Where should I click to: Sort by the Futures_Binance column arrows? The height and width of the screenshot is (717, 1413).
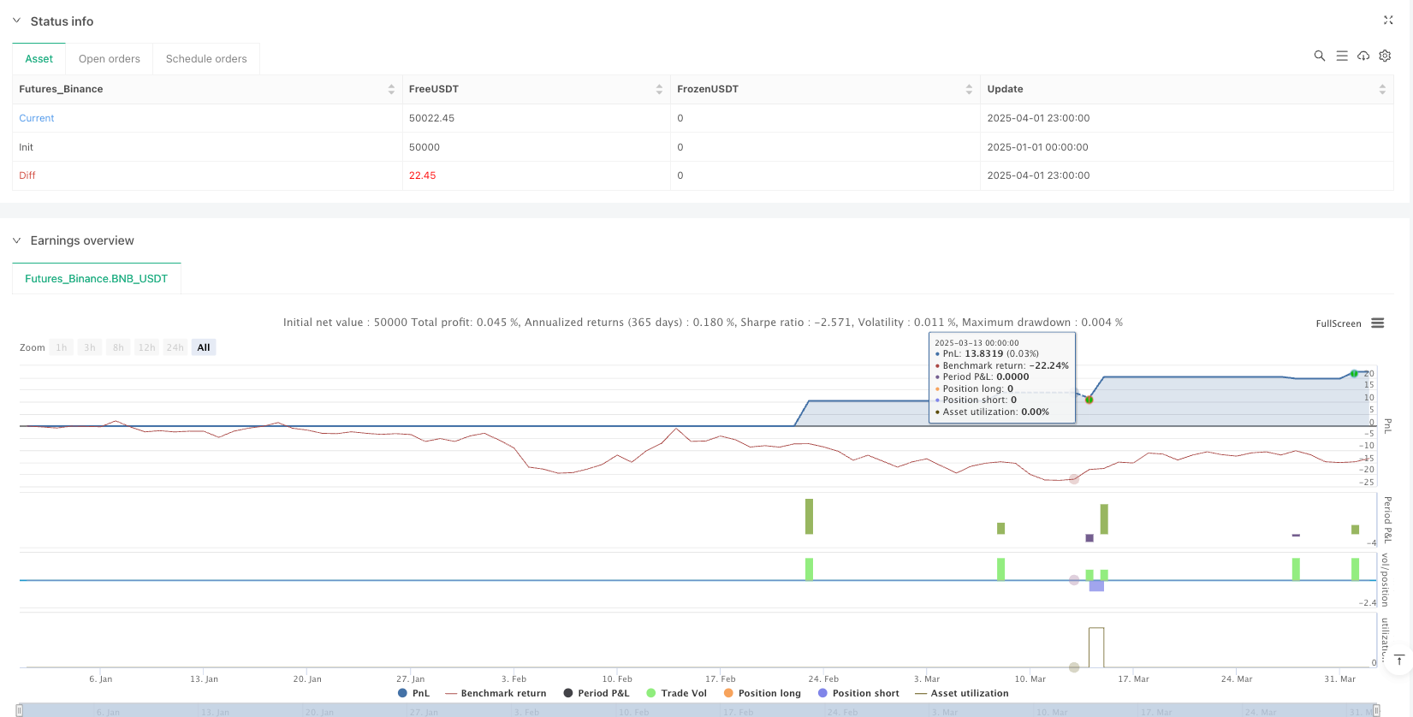coord(391,89)
